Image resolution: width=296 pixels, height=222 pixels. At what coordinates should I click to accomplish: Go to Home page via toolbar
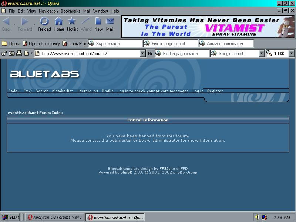pyautogui.click(x=59, y=24)
